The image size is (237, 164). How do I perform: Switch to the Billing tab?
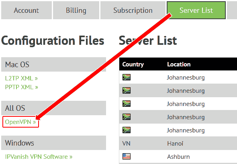point(76,10)
